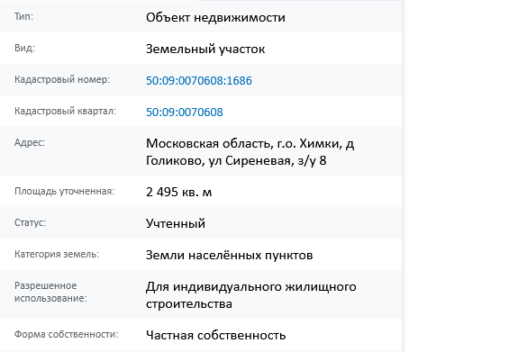The width and height of the screenshot is (509, 352).
Task: Click the address text 'Московская область, г.о. Химки'
Action: [243, 143]
